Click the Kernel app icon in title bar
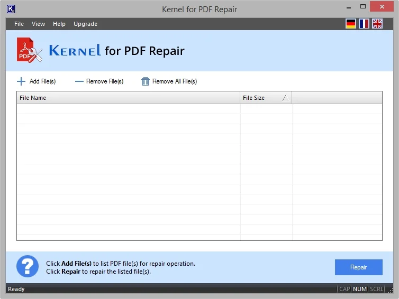The image size is (399, 299). (11, 9)
